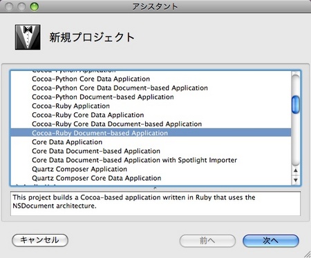
Task: Select Core Data Document-based Application with Spotlight Importer
Action: click(151, 160)
